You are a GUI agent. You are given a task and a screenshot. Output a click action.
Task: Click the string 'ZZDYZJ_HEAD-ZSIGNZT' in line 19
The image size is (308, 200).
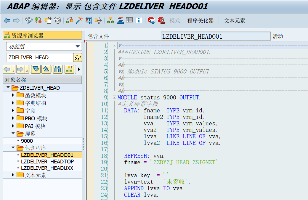point(185,162)
